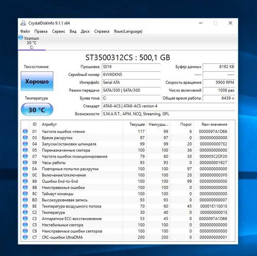257x256 pixels.
Task: Click the Возможности field with S.M.A.R.T., APM, NCQ
Action: 168,114
